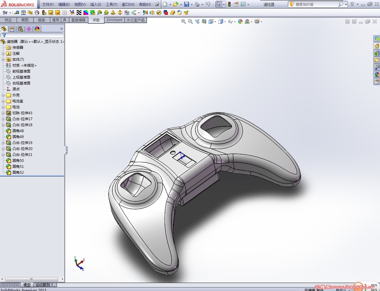Open the 工具(T) menu
Viewport: 380px width, 291px height.
pyautogui.click(x=112, y=4)
